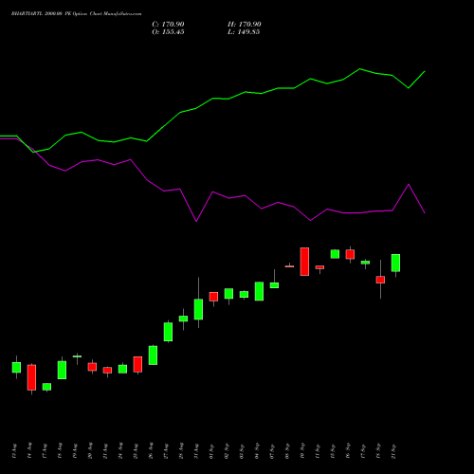Click the BHARTIARTL PE Options Chart title
474x474 pixels.
point(76,14)
